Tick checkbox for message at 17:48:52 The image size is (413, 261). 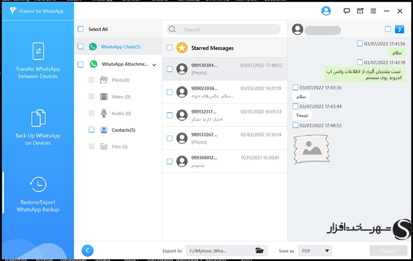click(x=295, y=125)
